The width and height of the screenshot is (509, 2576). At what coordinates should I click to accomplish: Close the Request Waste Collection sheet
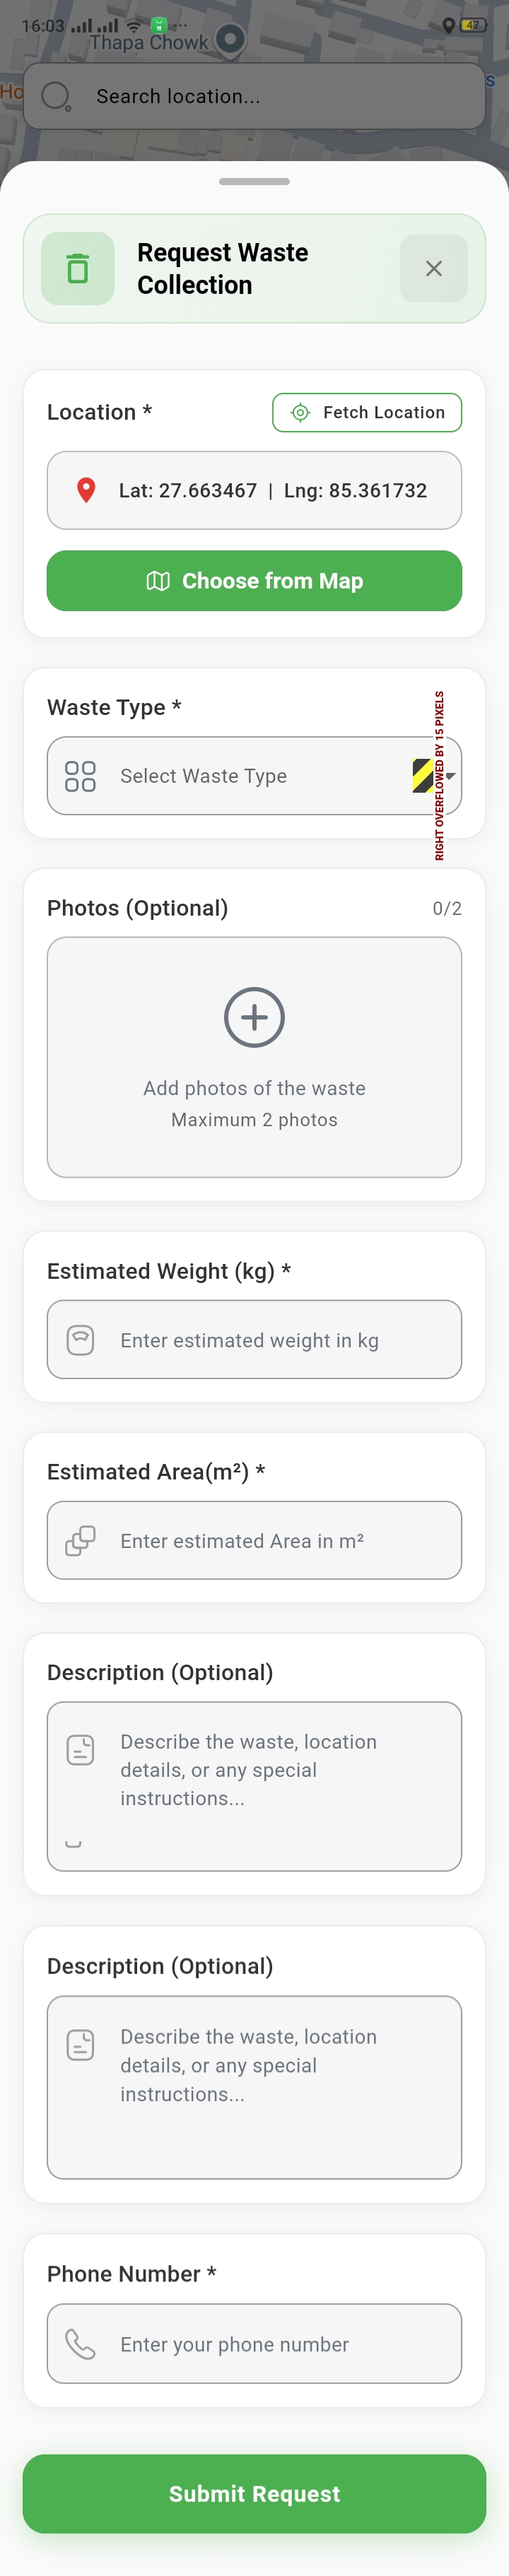coord(433,268)
